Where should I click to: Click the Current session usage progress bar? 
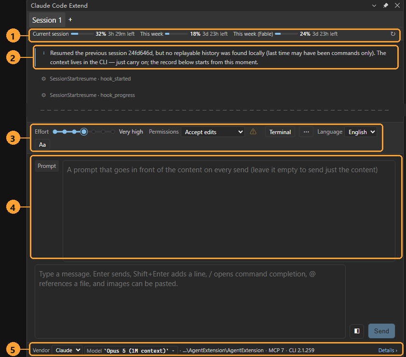[x=82, y=34]
